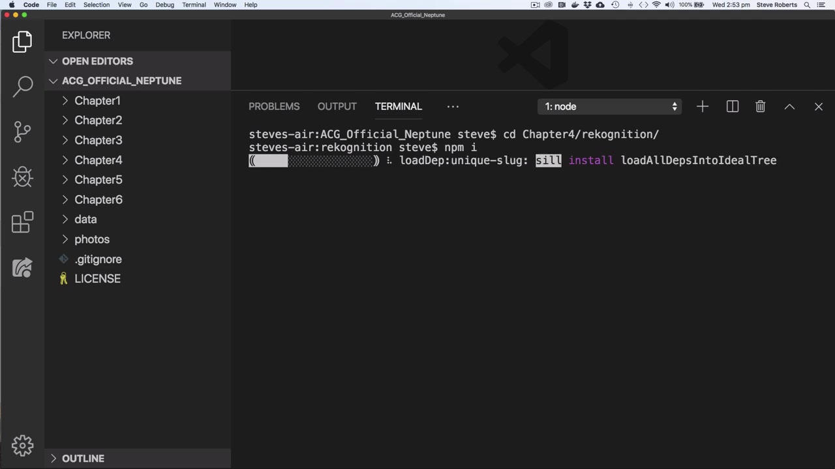Image resolution: width=835 pixels, height=469 pixels.
Task: Click the clock showing Wed 2:53 pm
Action: [x=731, y=5]
